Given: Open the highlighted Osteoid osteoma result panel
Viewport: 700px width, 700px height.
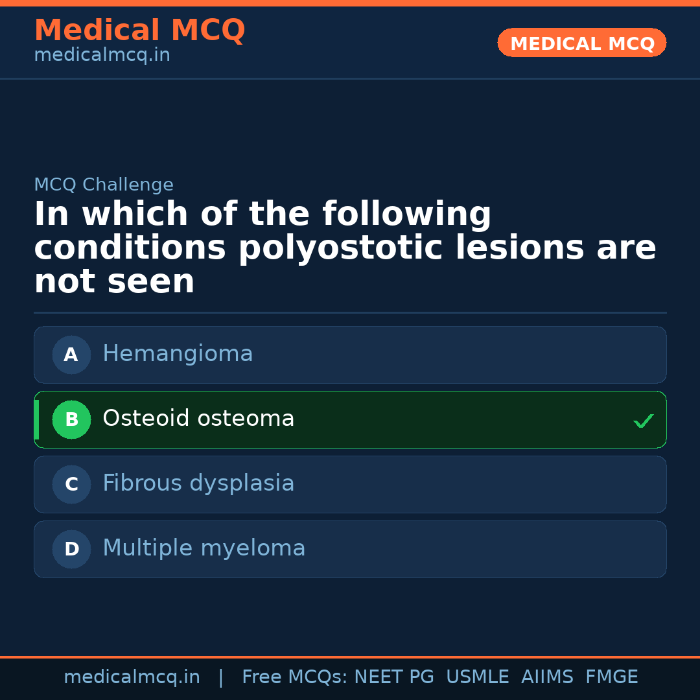Looking at the screenshot, I should [350, 419].
